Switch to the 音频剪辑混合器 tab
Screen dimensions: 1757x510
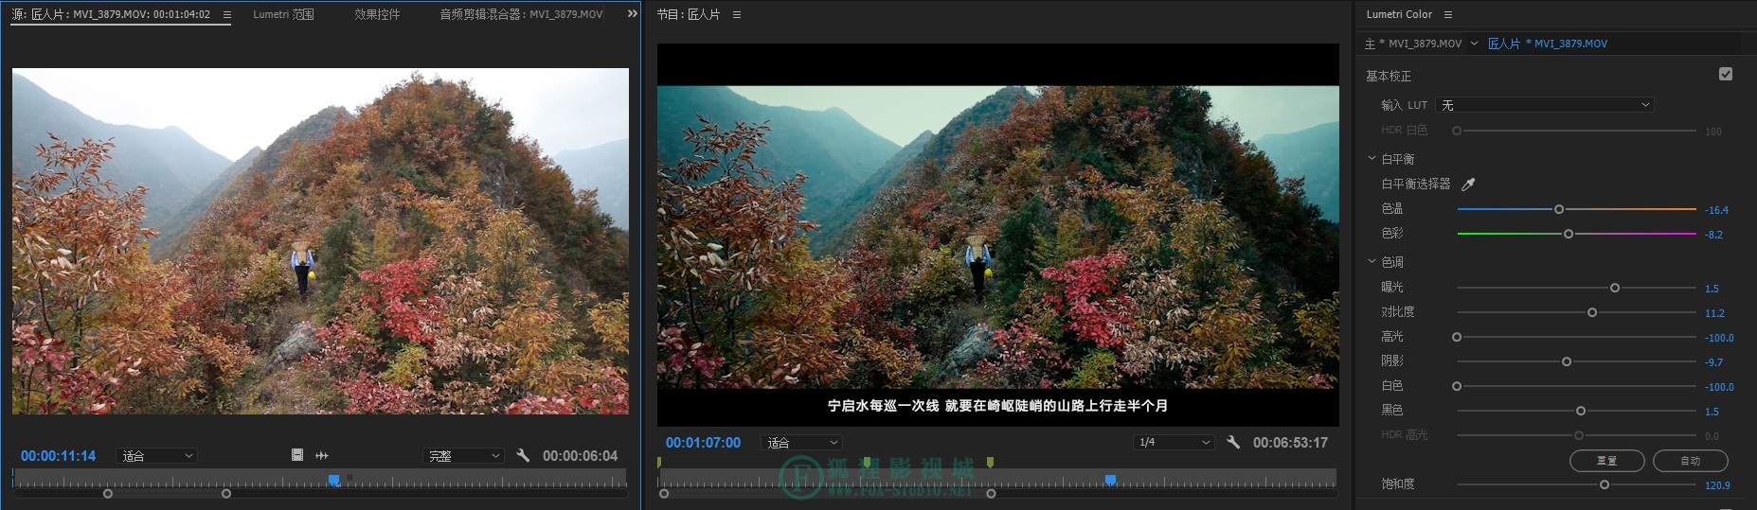[521, 15]
